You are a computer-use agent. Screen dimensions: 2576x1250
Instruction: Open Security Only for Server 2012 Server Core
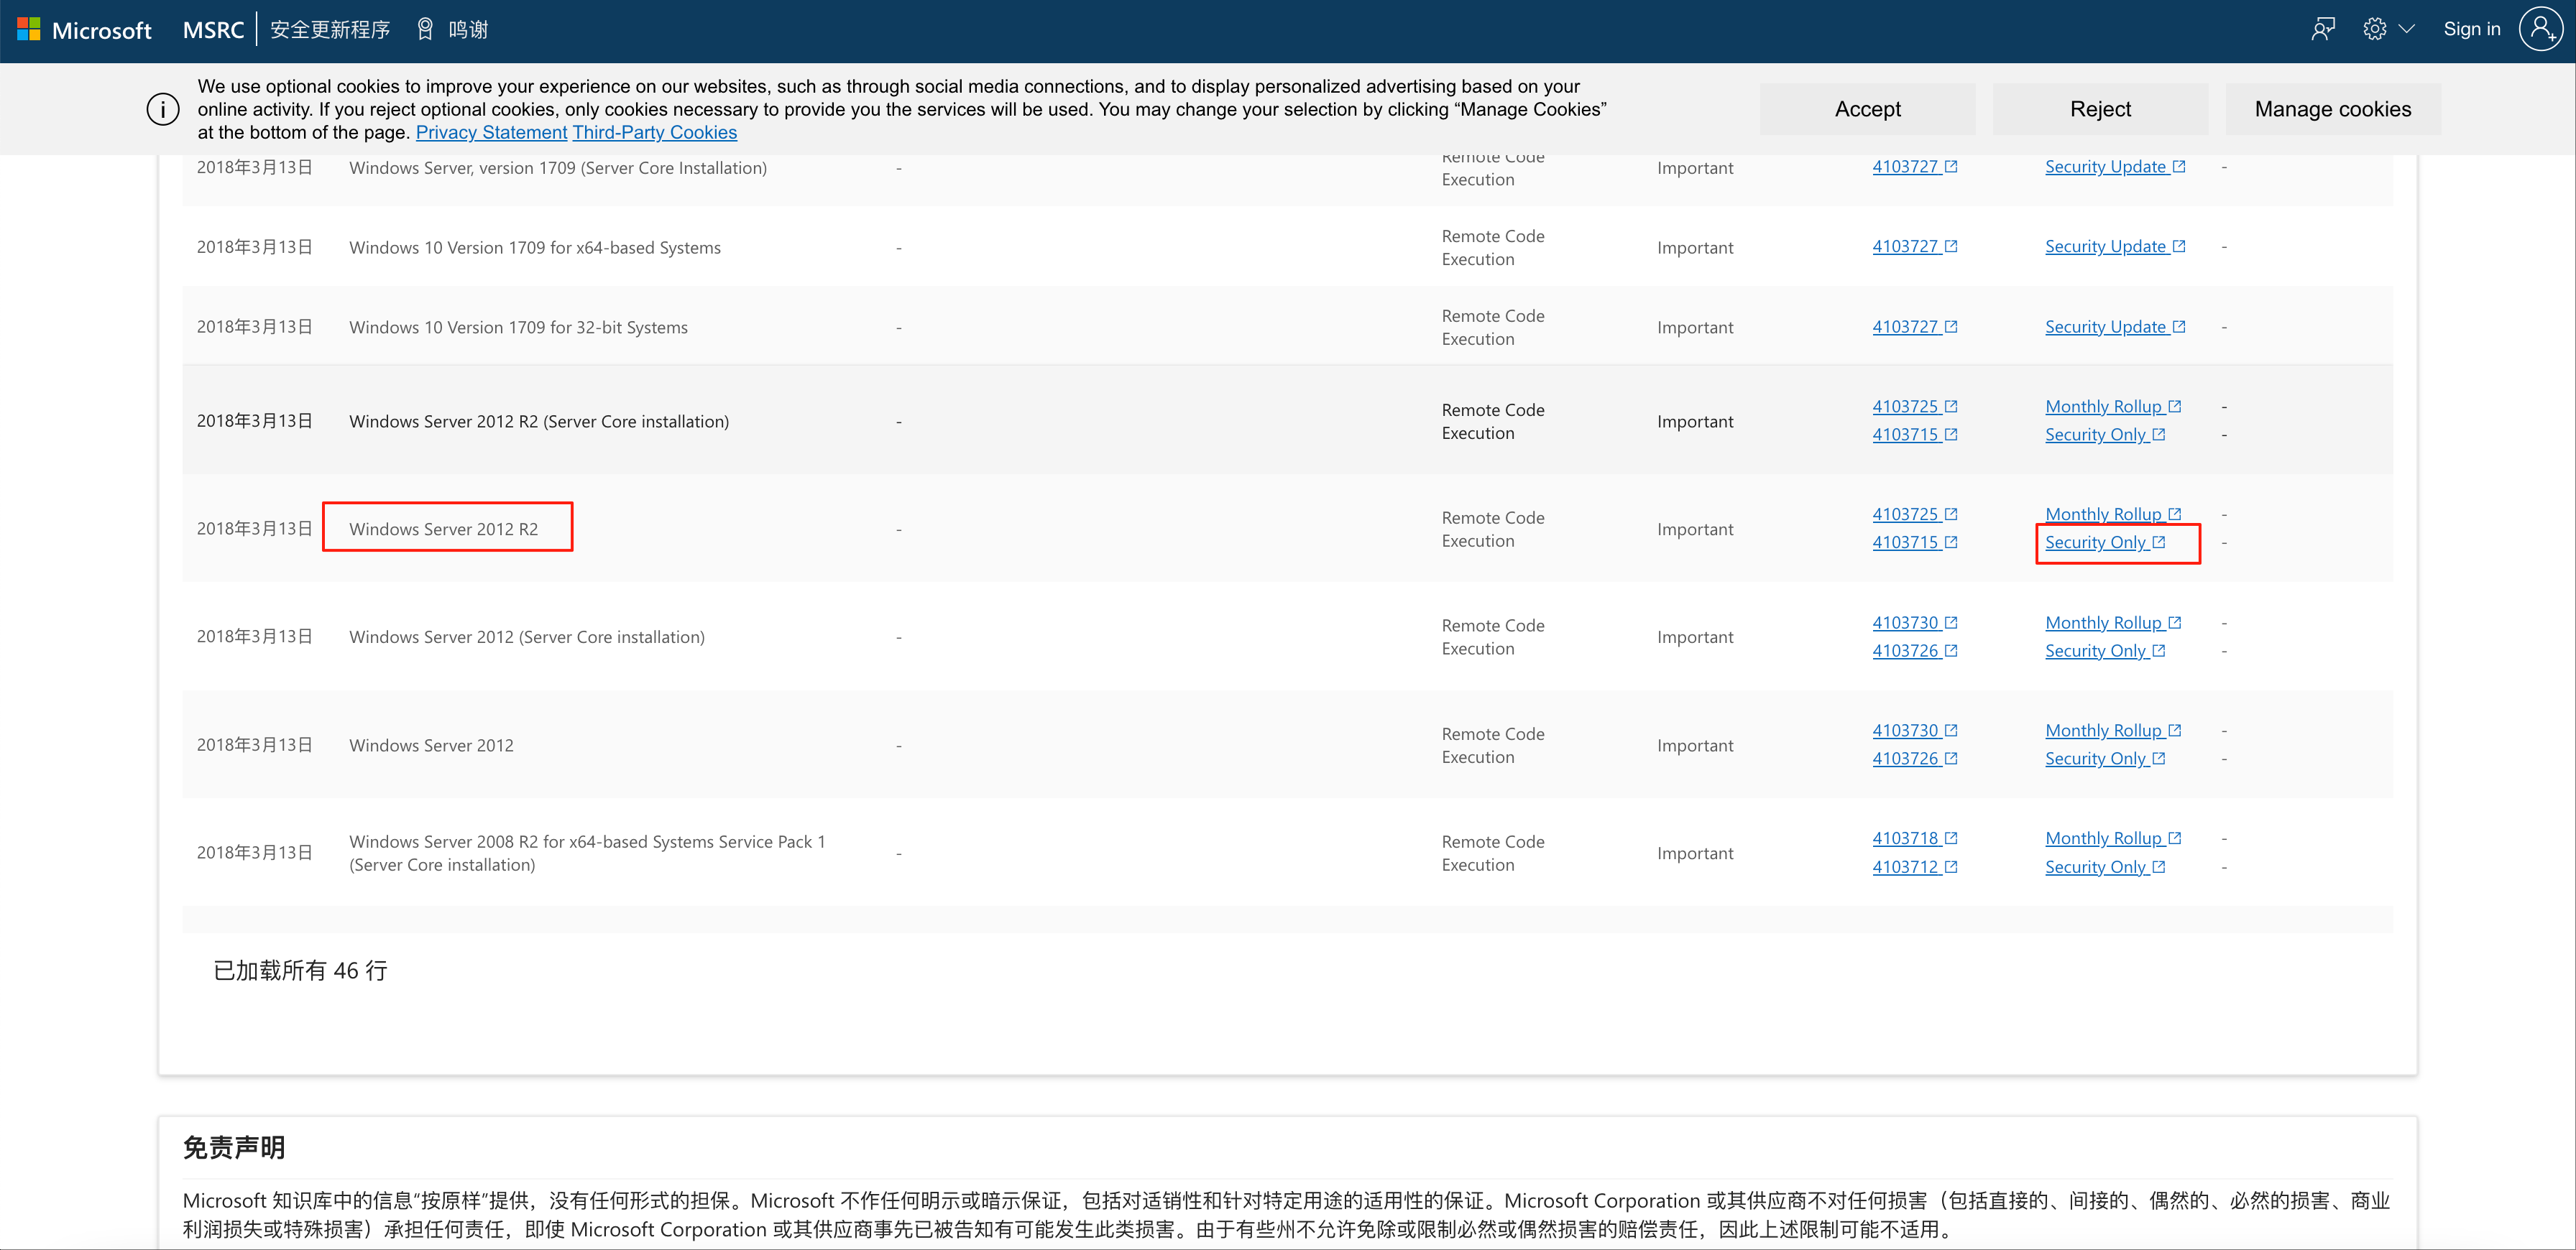pos(2105,650)
